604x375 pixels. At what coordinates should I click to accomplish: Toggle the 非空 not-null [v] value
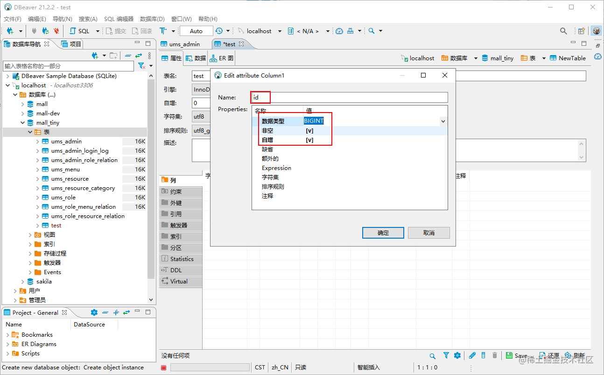[309, 131]
